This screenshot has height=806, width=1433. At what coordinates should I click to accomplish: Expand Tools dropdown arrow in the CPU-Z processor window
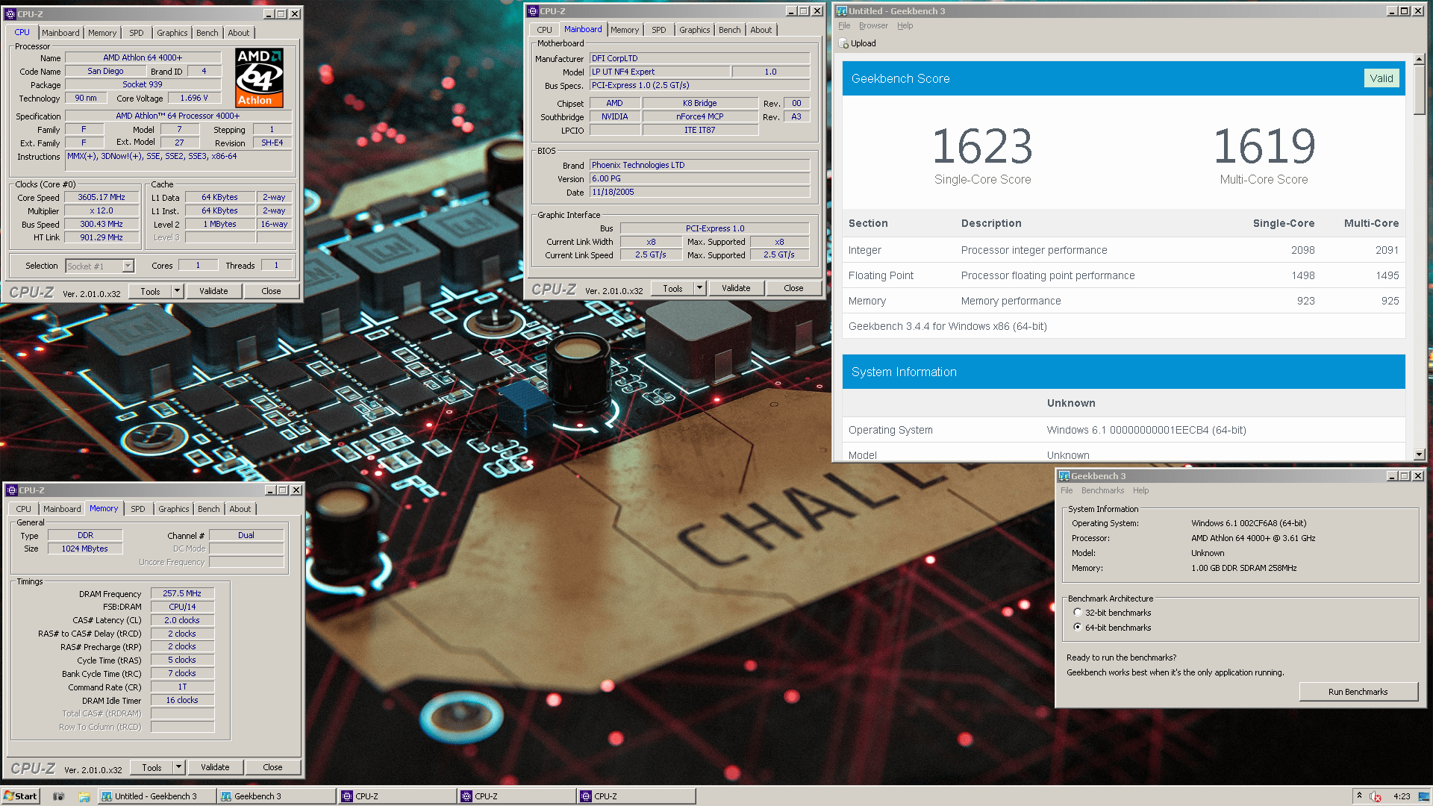tap(177, 291)
